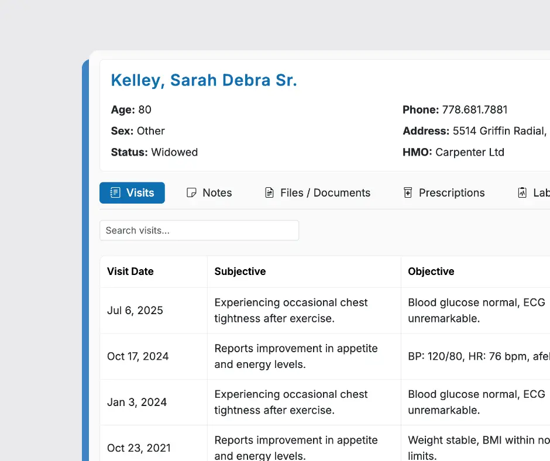Click the pill bottle icon beside Prescriptions
Viewport: 550px width, 461px height.
(408, 193)
